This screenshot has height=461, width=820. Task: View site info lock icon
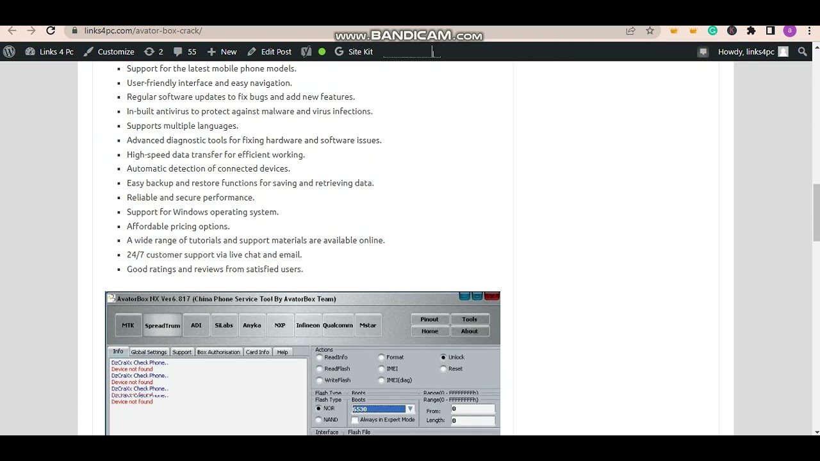click(75, 31)
